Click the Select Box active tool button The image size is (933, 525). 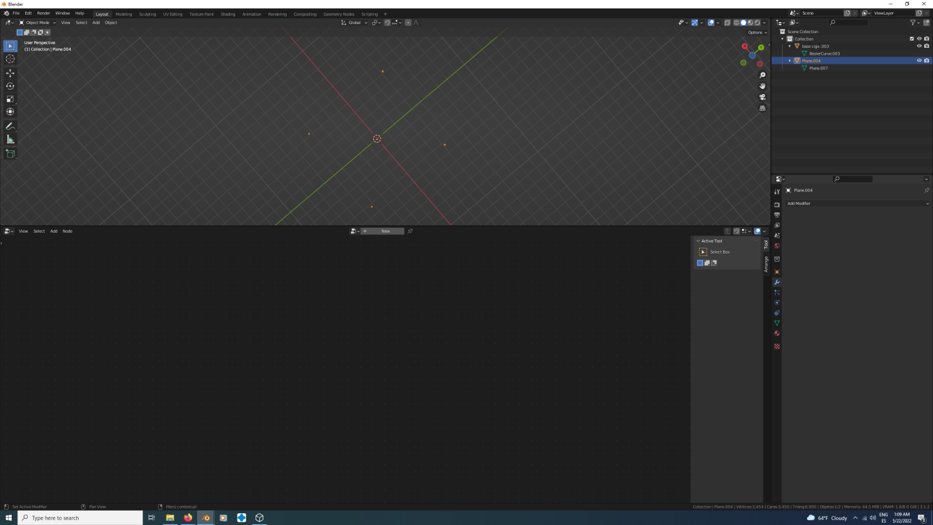703,252
